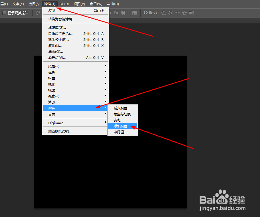Open the 3D(D) menu
260x217 pixels.
(x=64, y=4)
